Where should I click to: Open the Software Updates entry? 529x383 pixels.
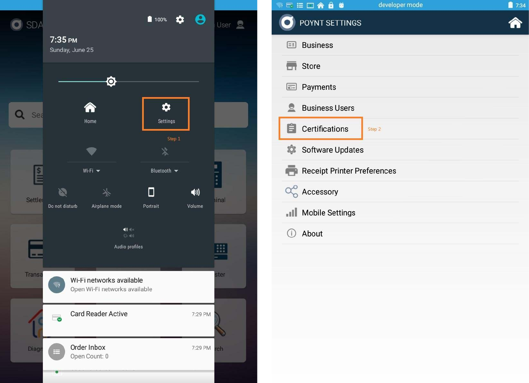(400, 150)
